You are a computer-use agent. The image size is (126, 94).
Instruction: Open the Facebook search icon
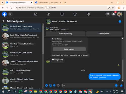tap(10, 14)
